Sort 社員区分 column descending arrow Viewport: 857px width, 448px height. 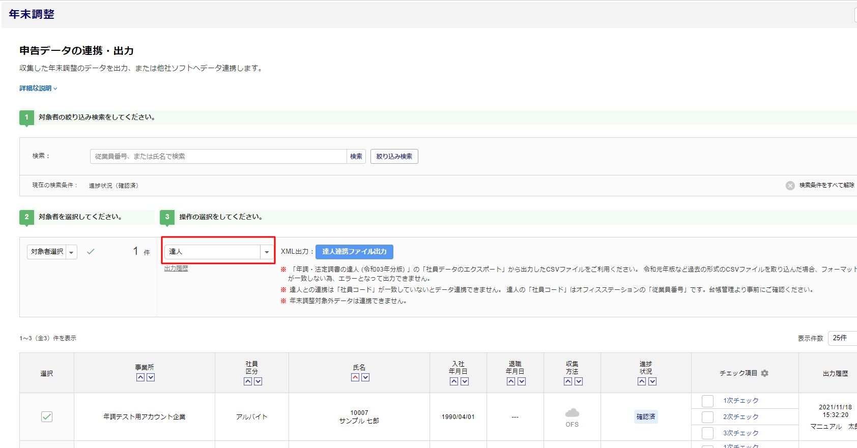tap(258, 381)
